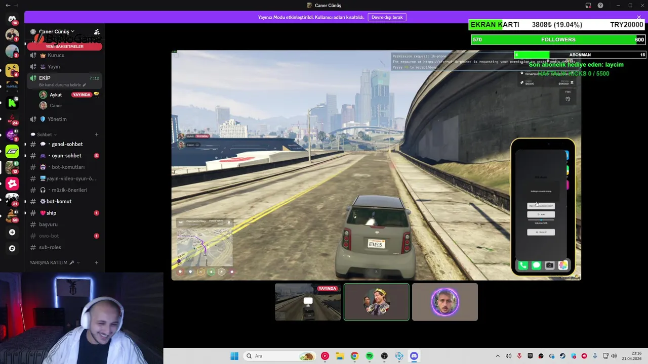Collapse the Sohbet category
This screenshot has width=648, height=364.
(44, 134)
